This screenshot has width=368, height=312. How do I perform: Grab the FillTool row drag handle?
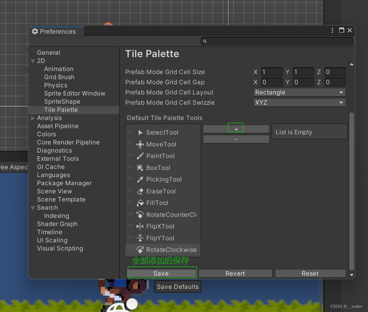(x=130, y=202)
